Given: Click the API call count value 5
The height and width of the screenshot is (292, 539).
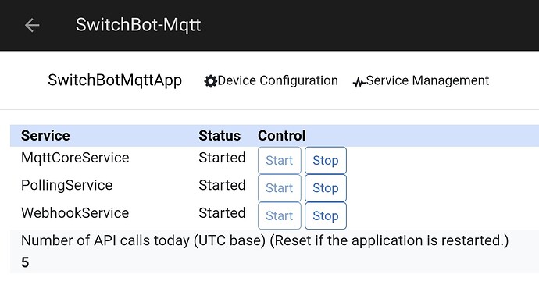Looking at the screenshot, I should [25, 262].
